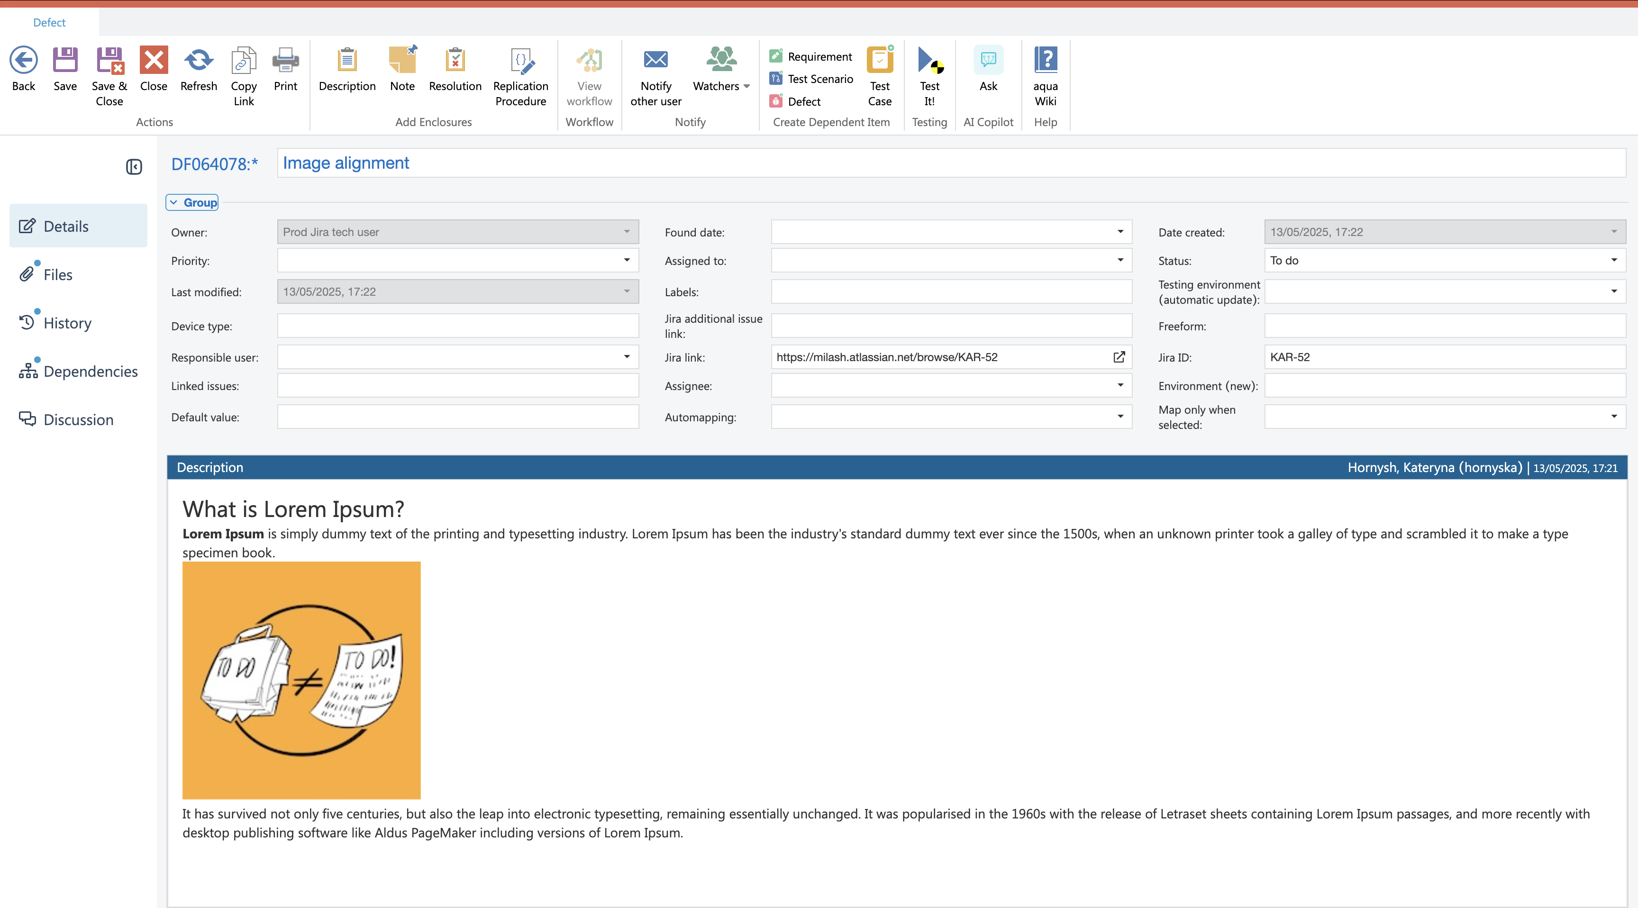
Task: Open the Watchers dropdown arrow
Action: (746, 86)
